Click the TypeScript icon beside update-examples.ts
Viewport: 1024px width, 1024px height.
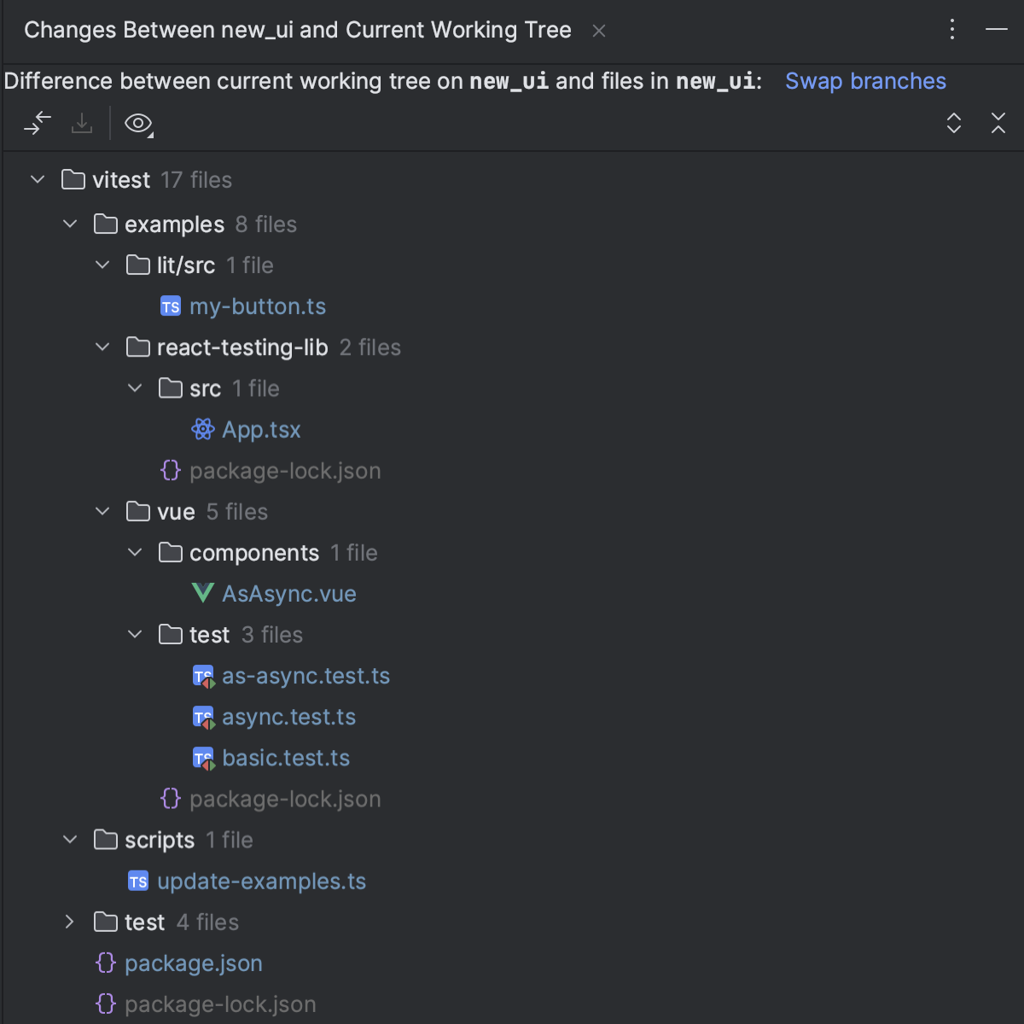tap(138, 881)
